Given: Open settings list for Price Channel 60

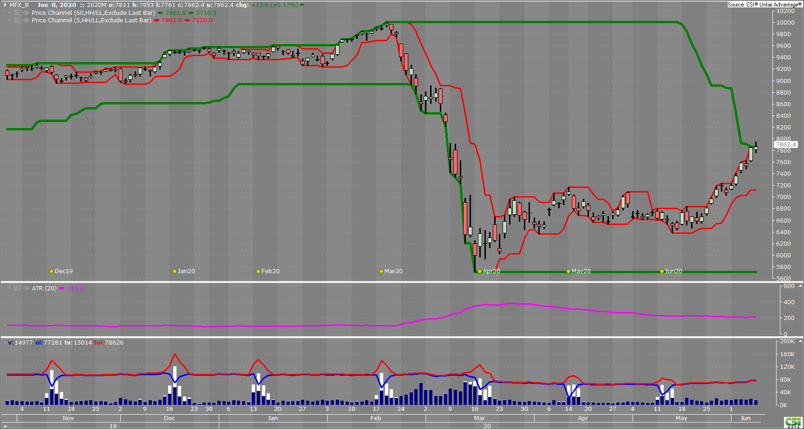Looking at the screenshot, I should pos(17,13).
